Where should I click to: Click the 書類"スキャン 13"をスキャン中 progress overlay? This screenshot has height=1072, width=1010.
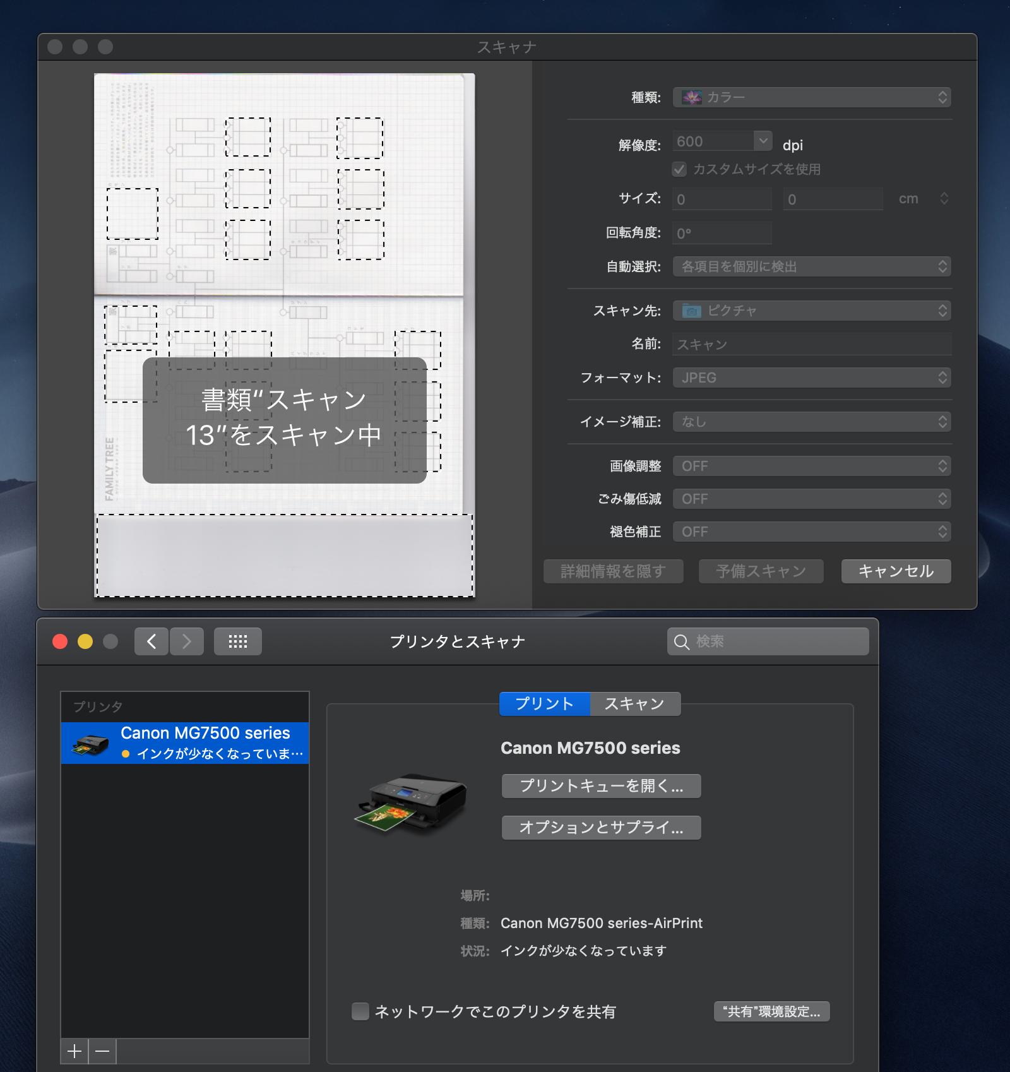pyautogui.click(x=285, y=420)
